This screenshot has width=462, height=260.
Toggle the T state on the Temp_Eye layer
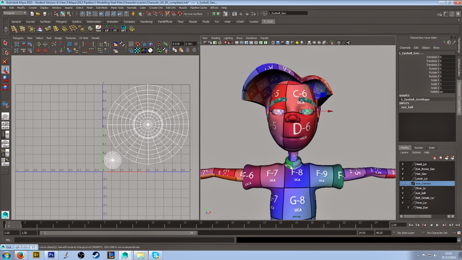409,207
